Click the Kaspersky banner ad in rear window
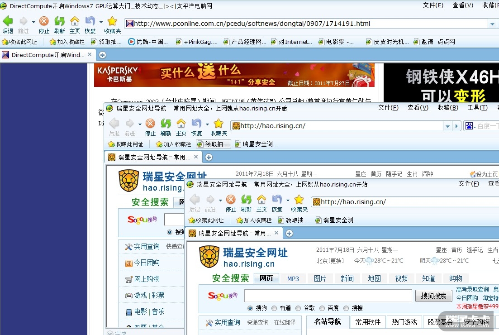This screenshot has height=335, width=499. [x=234, y=75]
